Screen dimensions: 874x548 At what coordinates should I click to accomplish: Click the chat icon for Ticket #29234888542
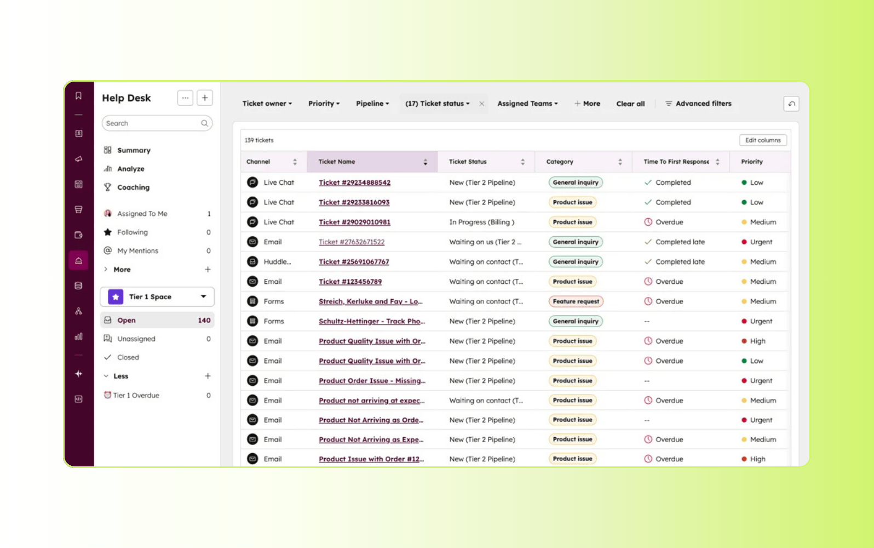tap(252, 182)
